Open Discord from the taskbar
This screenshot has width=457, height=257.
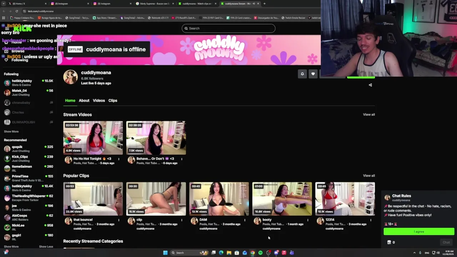(276, 253)
